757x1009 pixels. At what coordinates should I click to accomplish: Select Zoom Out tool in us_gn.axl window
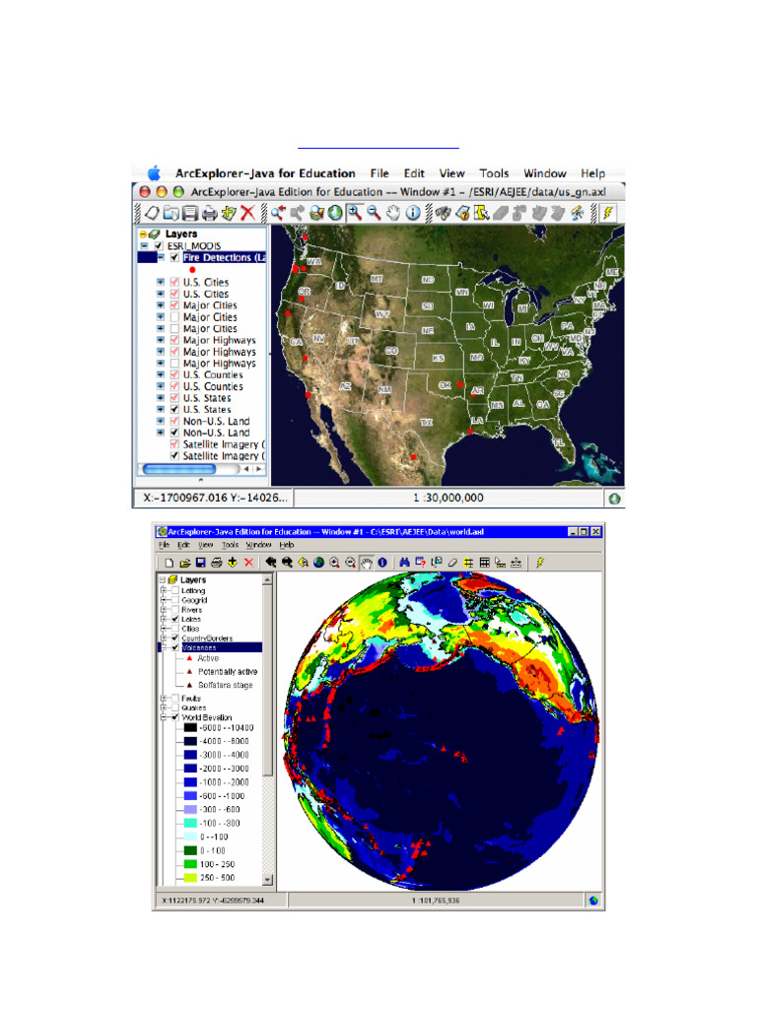click(x=374, y=213)
